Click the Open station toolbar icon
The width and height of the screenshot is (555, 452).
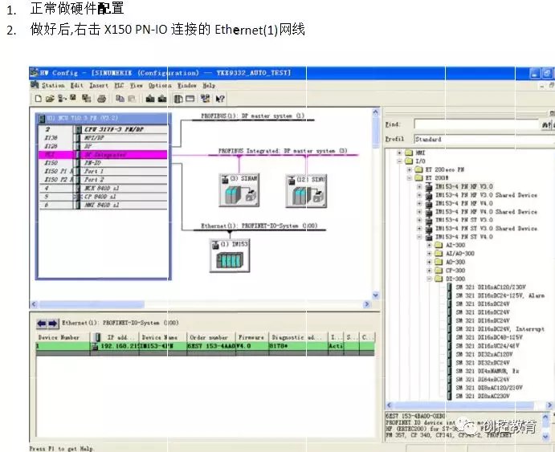click(x=49, y=99)
